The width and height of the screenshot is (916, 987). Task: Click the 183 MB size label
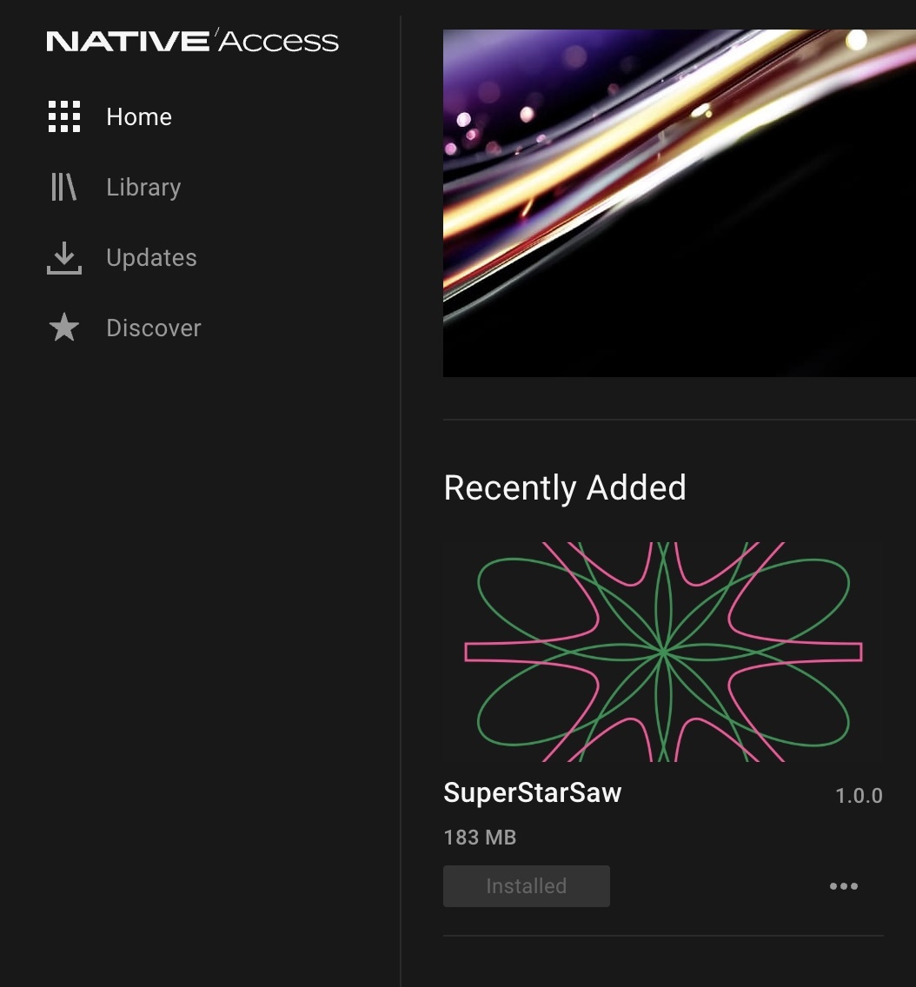pyautogui.click(x=480, y=838)
